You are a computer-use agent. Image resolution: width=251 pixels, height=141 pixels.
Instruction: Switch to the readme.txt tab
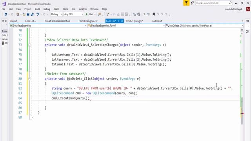pyautogui.click(x=157, y=21)
